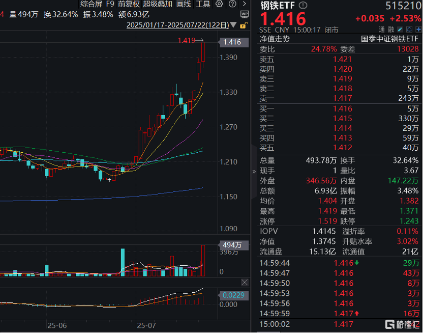Screen dimensions: 423x333
Task: Click the 流通盘 value 15.13亿
Action: click(x=322, y=252)
